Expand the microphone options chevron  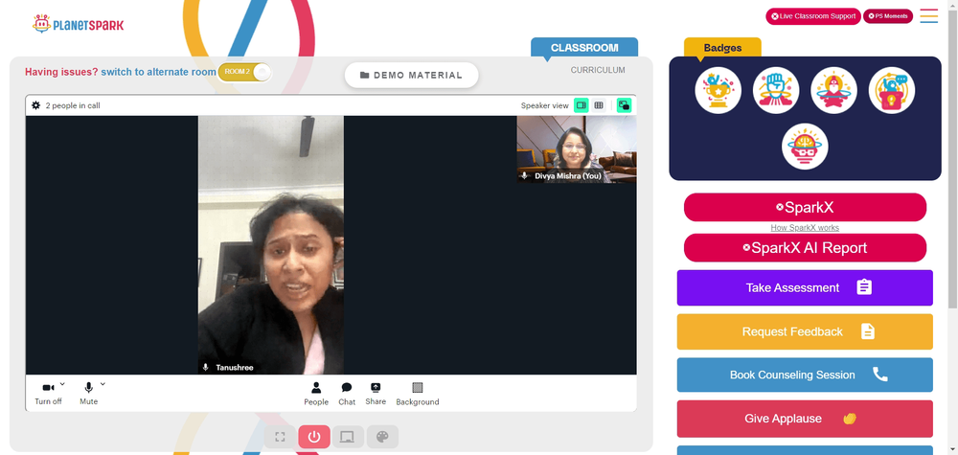(x=103, y=384)
